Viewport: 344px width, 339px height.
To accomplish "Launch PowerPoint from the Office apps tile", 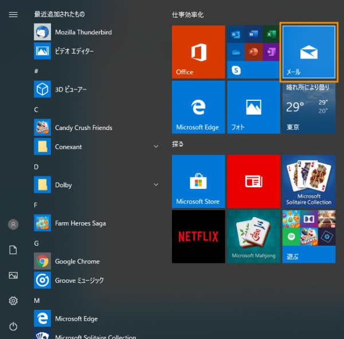I will 253,52.
